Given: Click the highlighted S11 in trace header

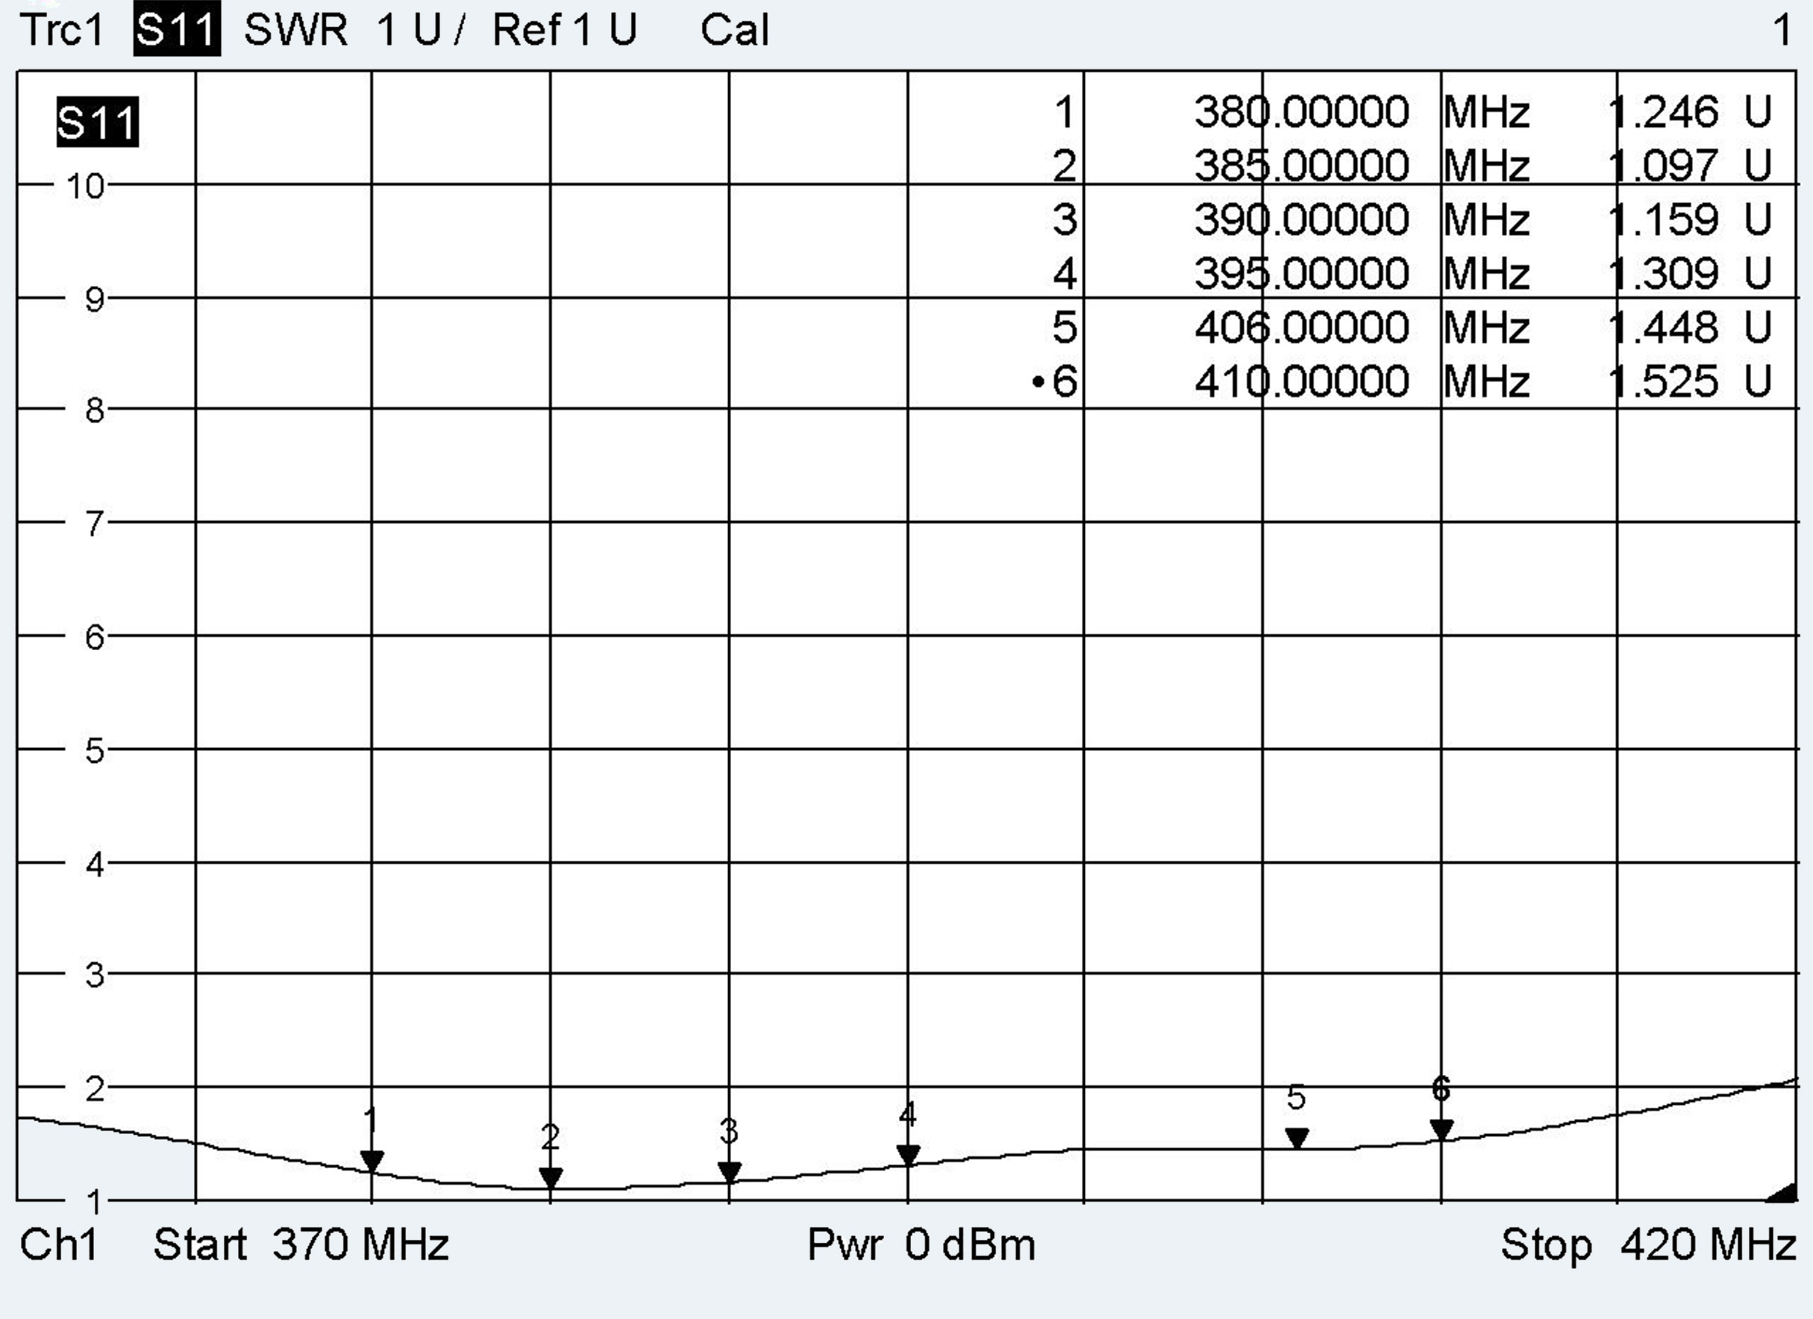Looking at the screenshot, I should point(177,30).
